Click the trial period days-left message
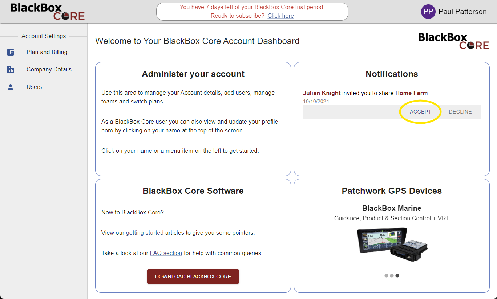The width and height of the screenshot is (497, 299). click(x=252, y=7)
